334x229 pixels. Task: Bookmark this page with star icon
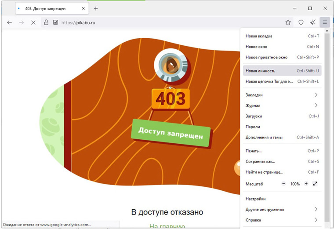pos(288,22)
